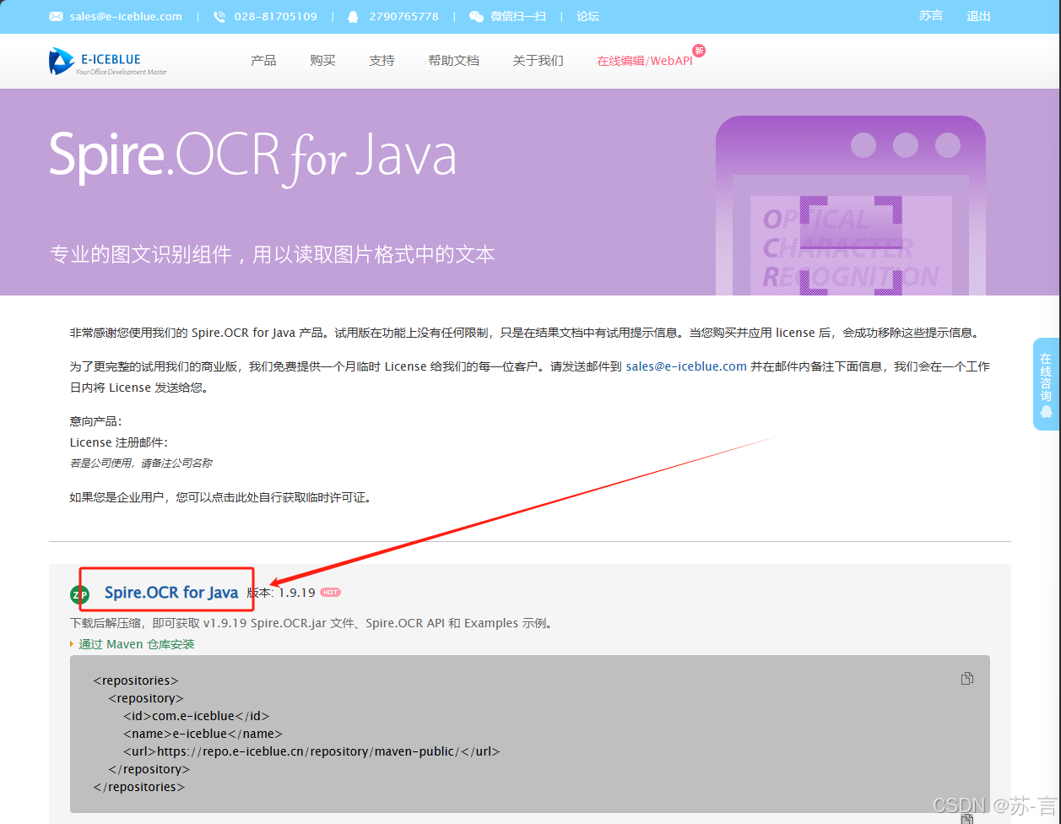Click the phone icon beside 028-81705109
Viewport: 1061px width, 824px height.
click(219, 17)
